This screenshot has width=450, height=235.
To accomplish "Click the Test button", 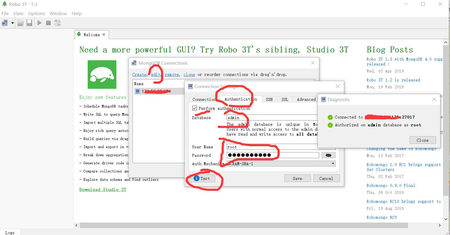I will (202, 178).
